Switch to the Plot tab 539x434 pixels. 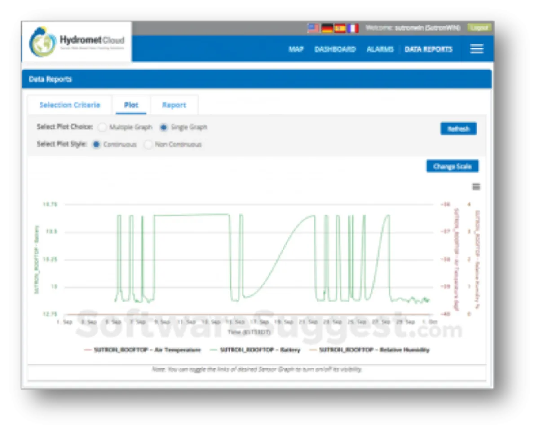point(131,105)
